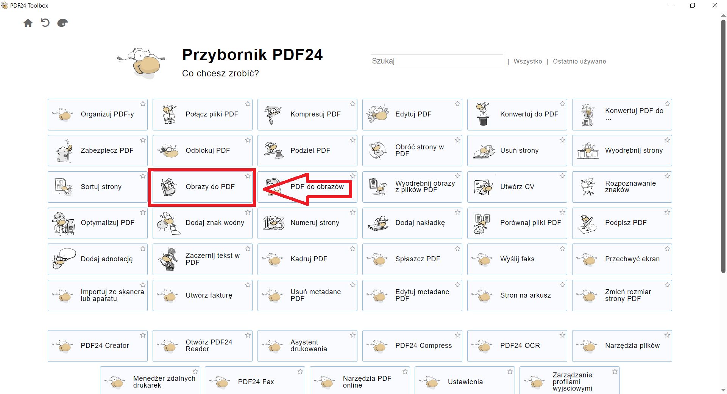This screenshot has height=394, width=727.
Task: Open the Obrazy do PDF tool
Action: [202, 187]
